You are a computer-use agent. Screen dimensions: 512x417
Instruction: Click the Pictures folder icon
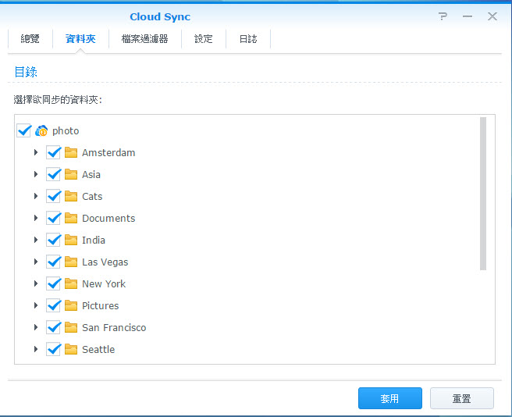(71, 305)
